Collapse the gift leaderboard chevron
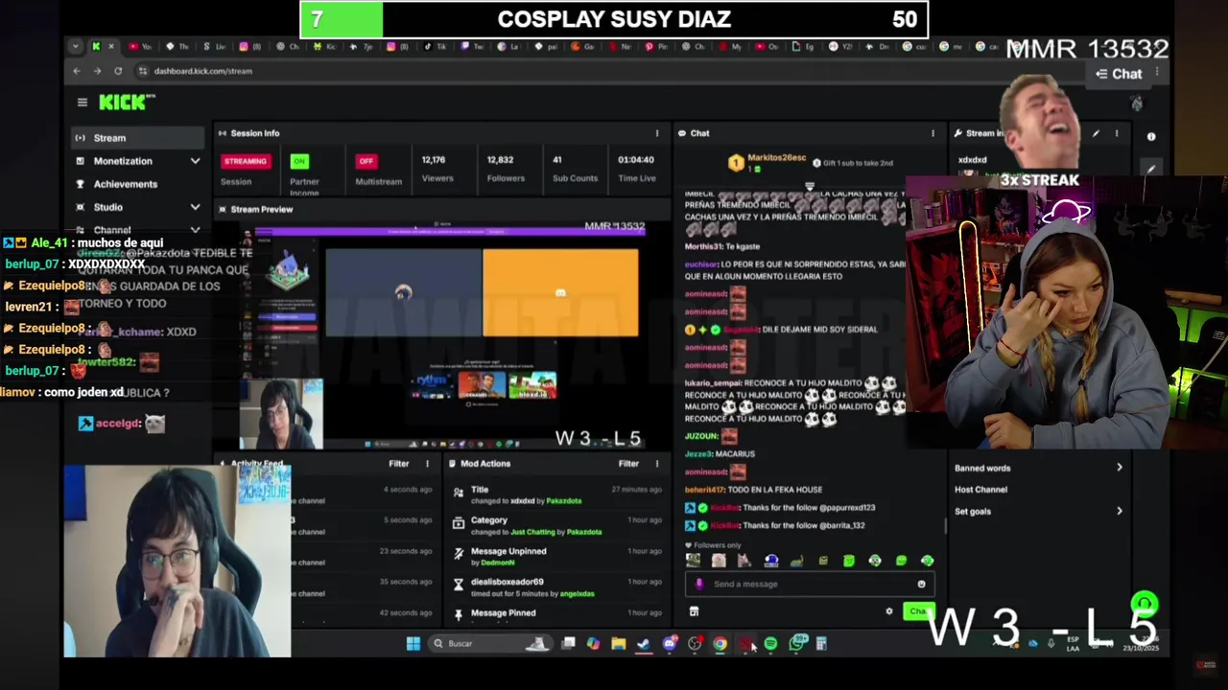The image size is (1228, 690). (x=810, y=186)
